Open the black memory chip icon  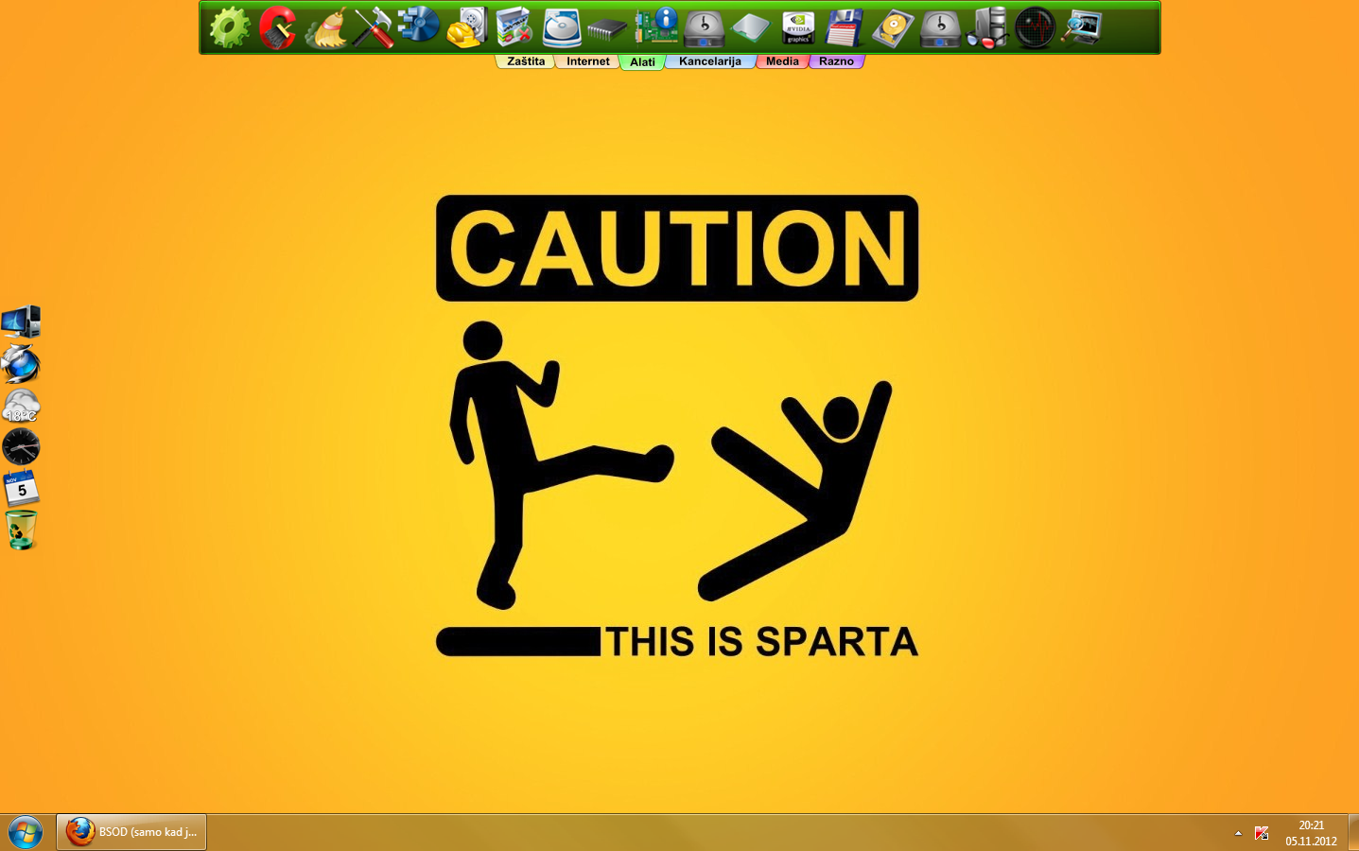pyautogui.click(x=608, y=29)
